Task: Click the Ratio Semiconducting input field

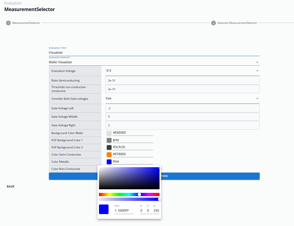Action: (182, 81)
